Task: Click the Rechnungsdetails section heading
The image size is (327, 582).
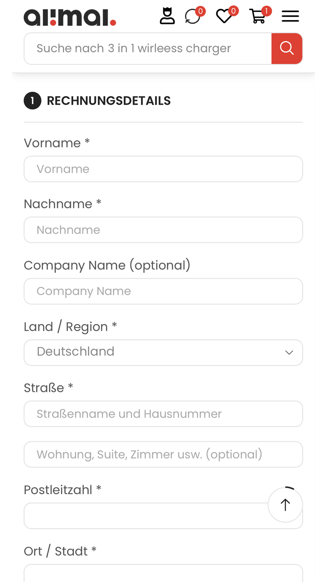Action: pyautogui.click(x=109, y=101)
